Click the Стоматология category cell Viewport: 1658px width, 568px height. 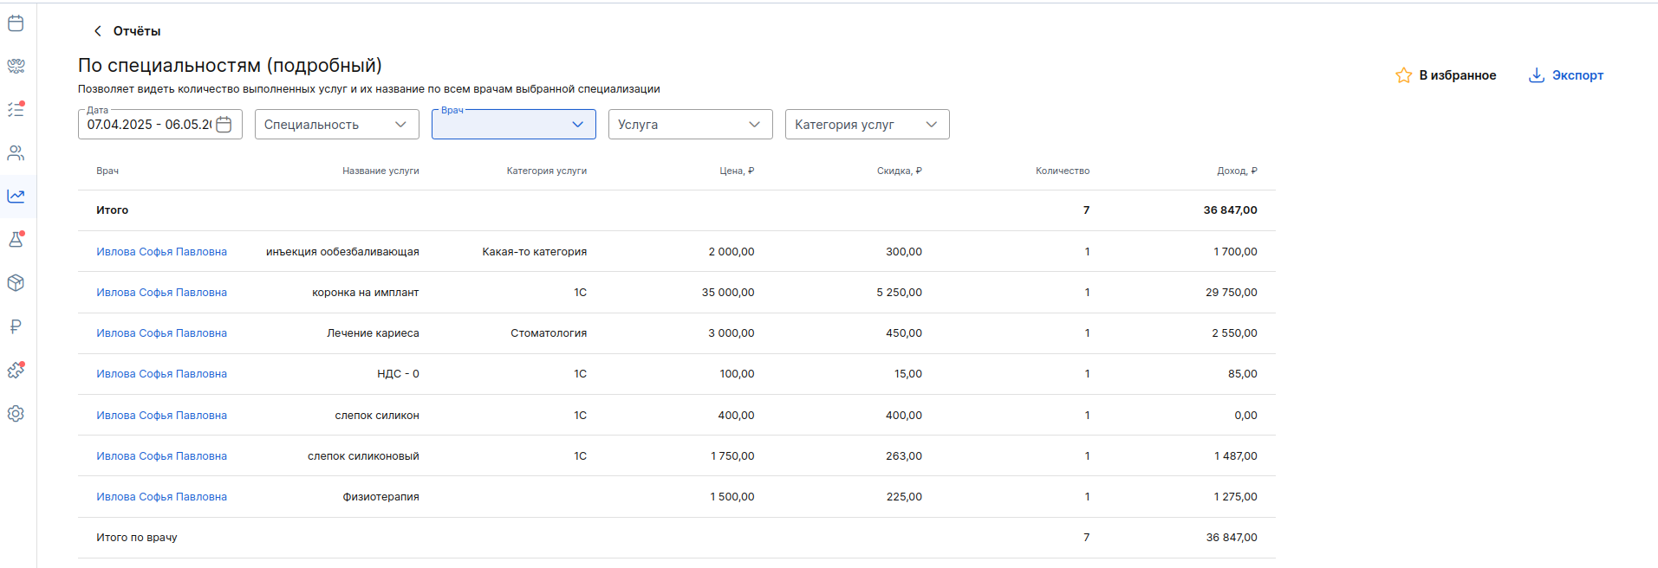coord(549,333)
